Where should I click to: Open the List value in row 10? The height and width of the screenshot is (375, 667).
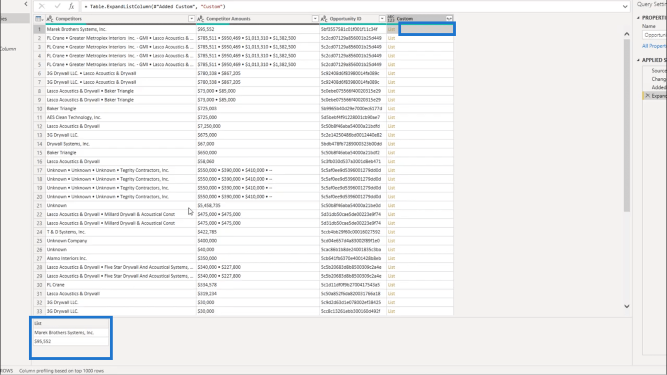[x=391, y=109]
